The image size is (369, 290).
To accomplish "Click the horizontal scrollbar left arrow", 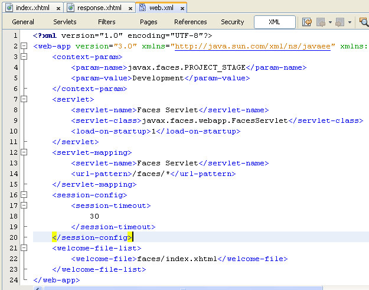I will [38, 288].
